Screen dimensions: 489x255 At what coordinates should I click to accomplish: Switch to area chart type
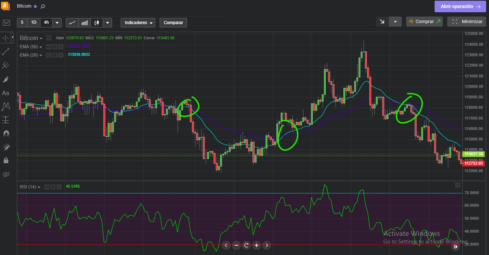(85, 22)
